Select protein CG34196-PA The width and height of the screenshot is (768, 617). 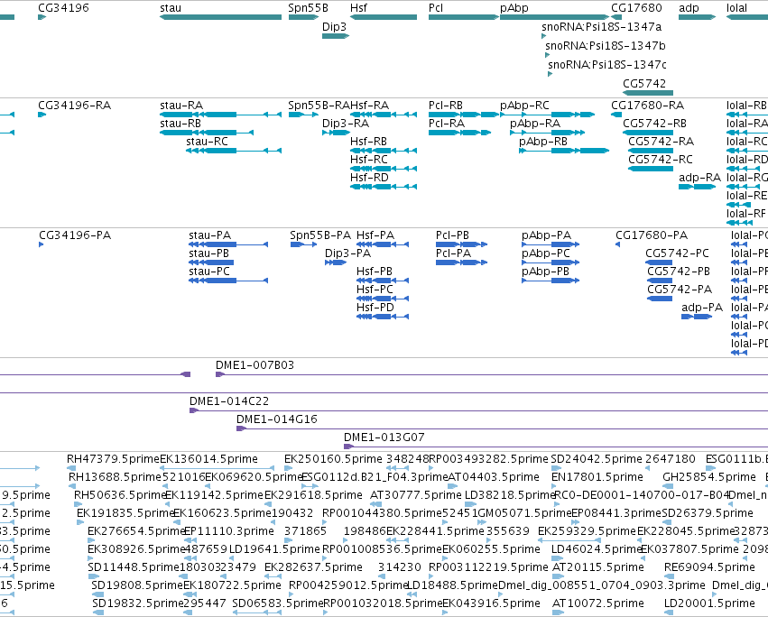coord(75,235)
